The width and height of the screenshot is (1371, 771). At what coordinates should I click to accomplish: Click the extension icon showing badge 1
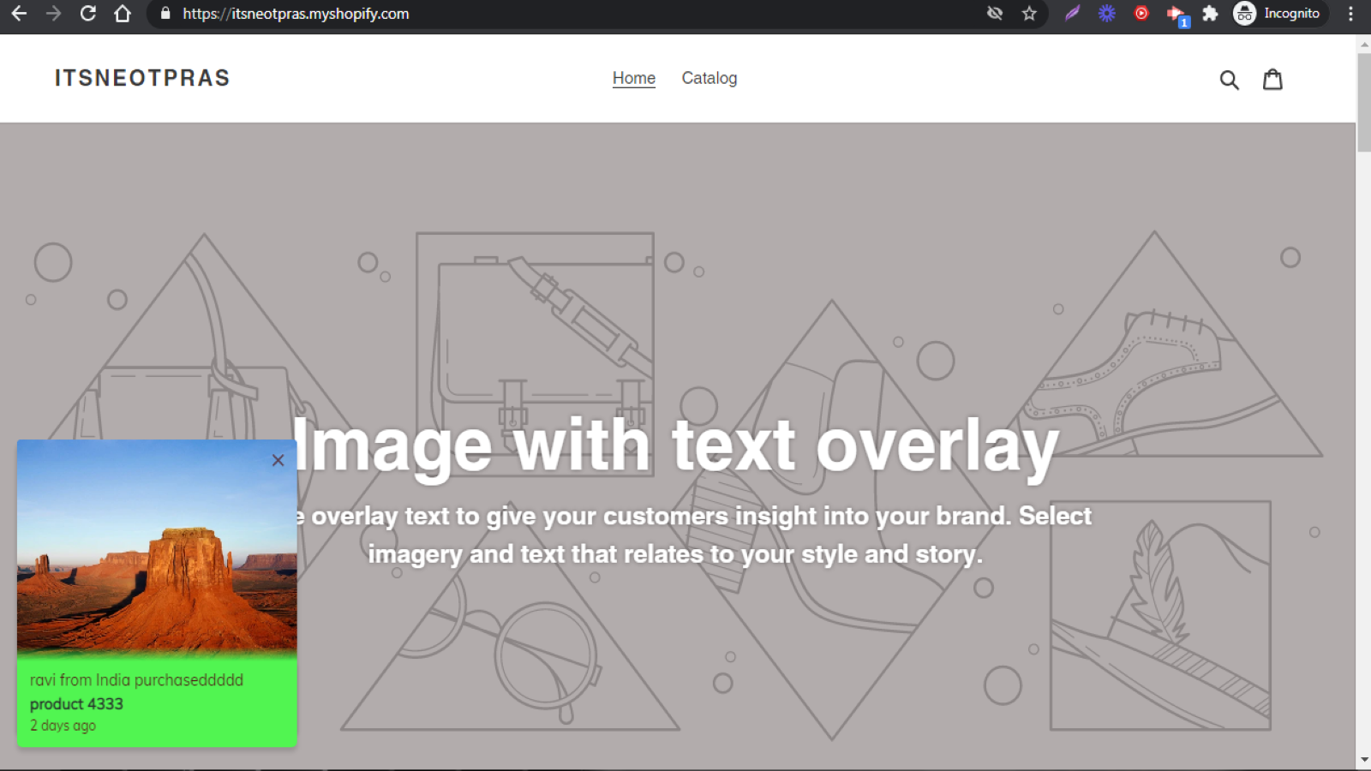tap(1176, 14)
